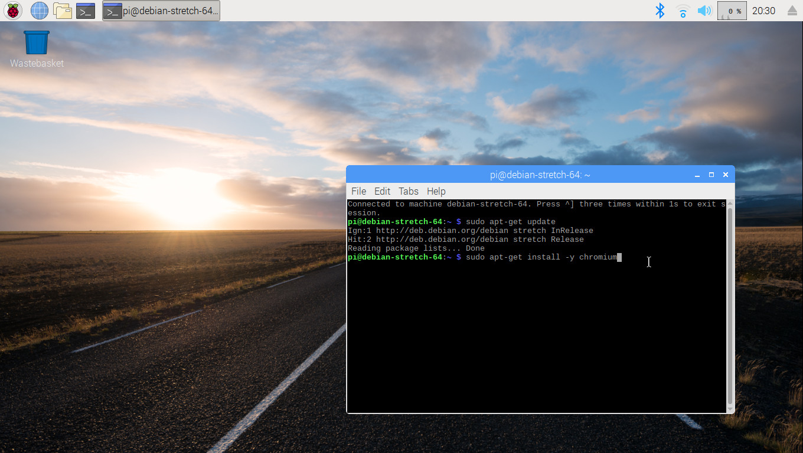Image resolution: width=803 pixels, height=453 pixels.
Task: Open the File Manager folder icon
Action: [x=63, y=11]
